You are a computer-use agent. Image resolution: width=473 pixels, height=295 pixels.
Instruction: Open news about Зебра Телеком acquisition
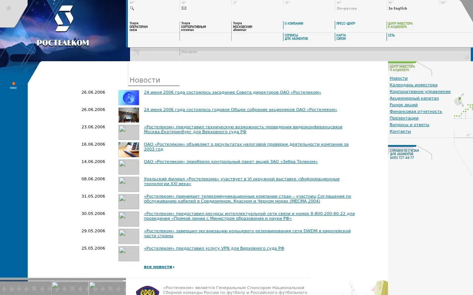(x=231, y=162)
